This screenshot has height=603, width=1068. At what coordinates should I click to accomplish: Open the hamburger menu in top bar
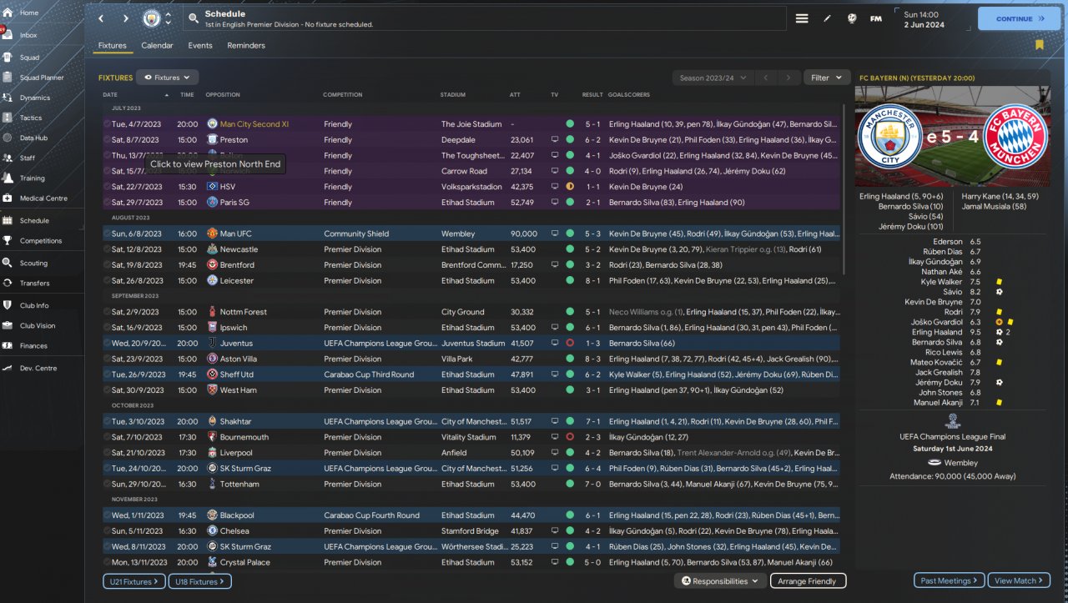pos(802,18)
